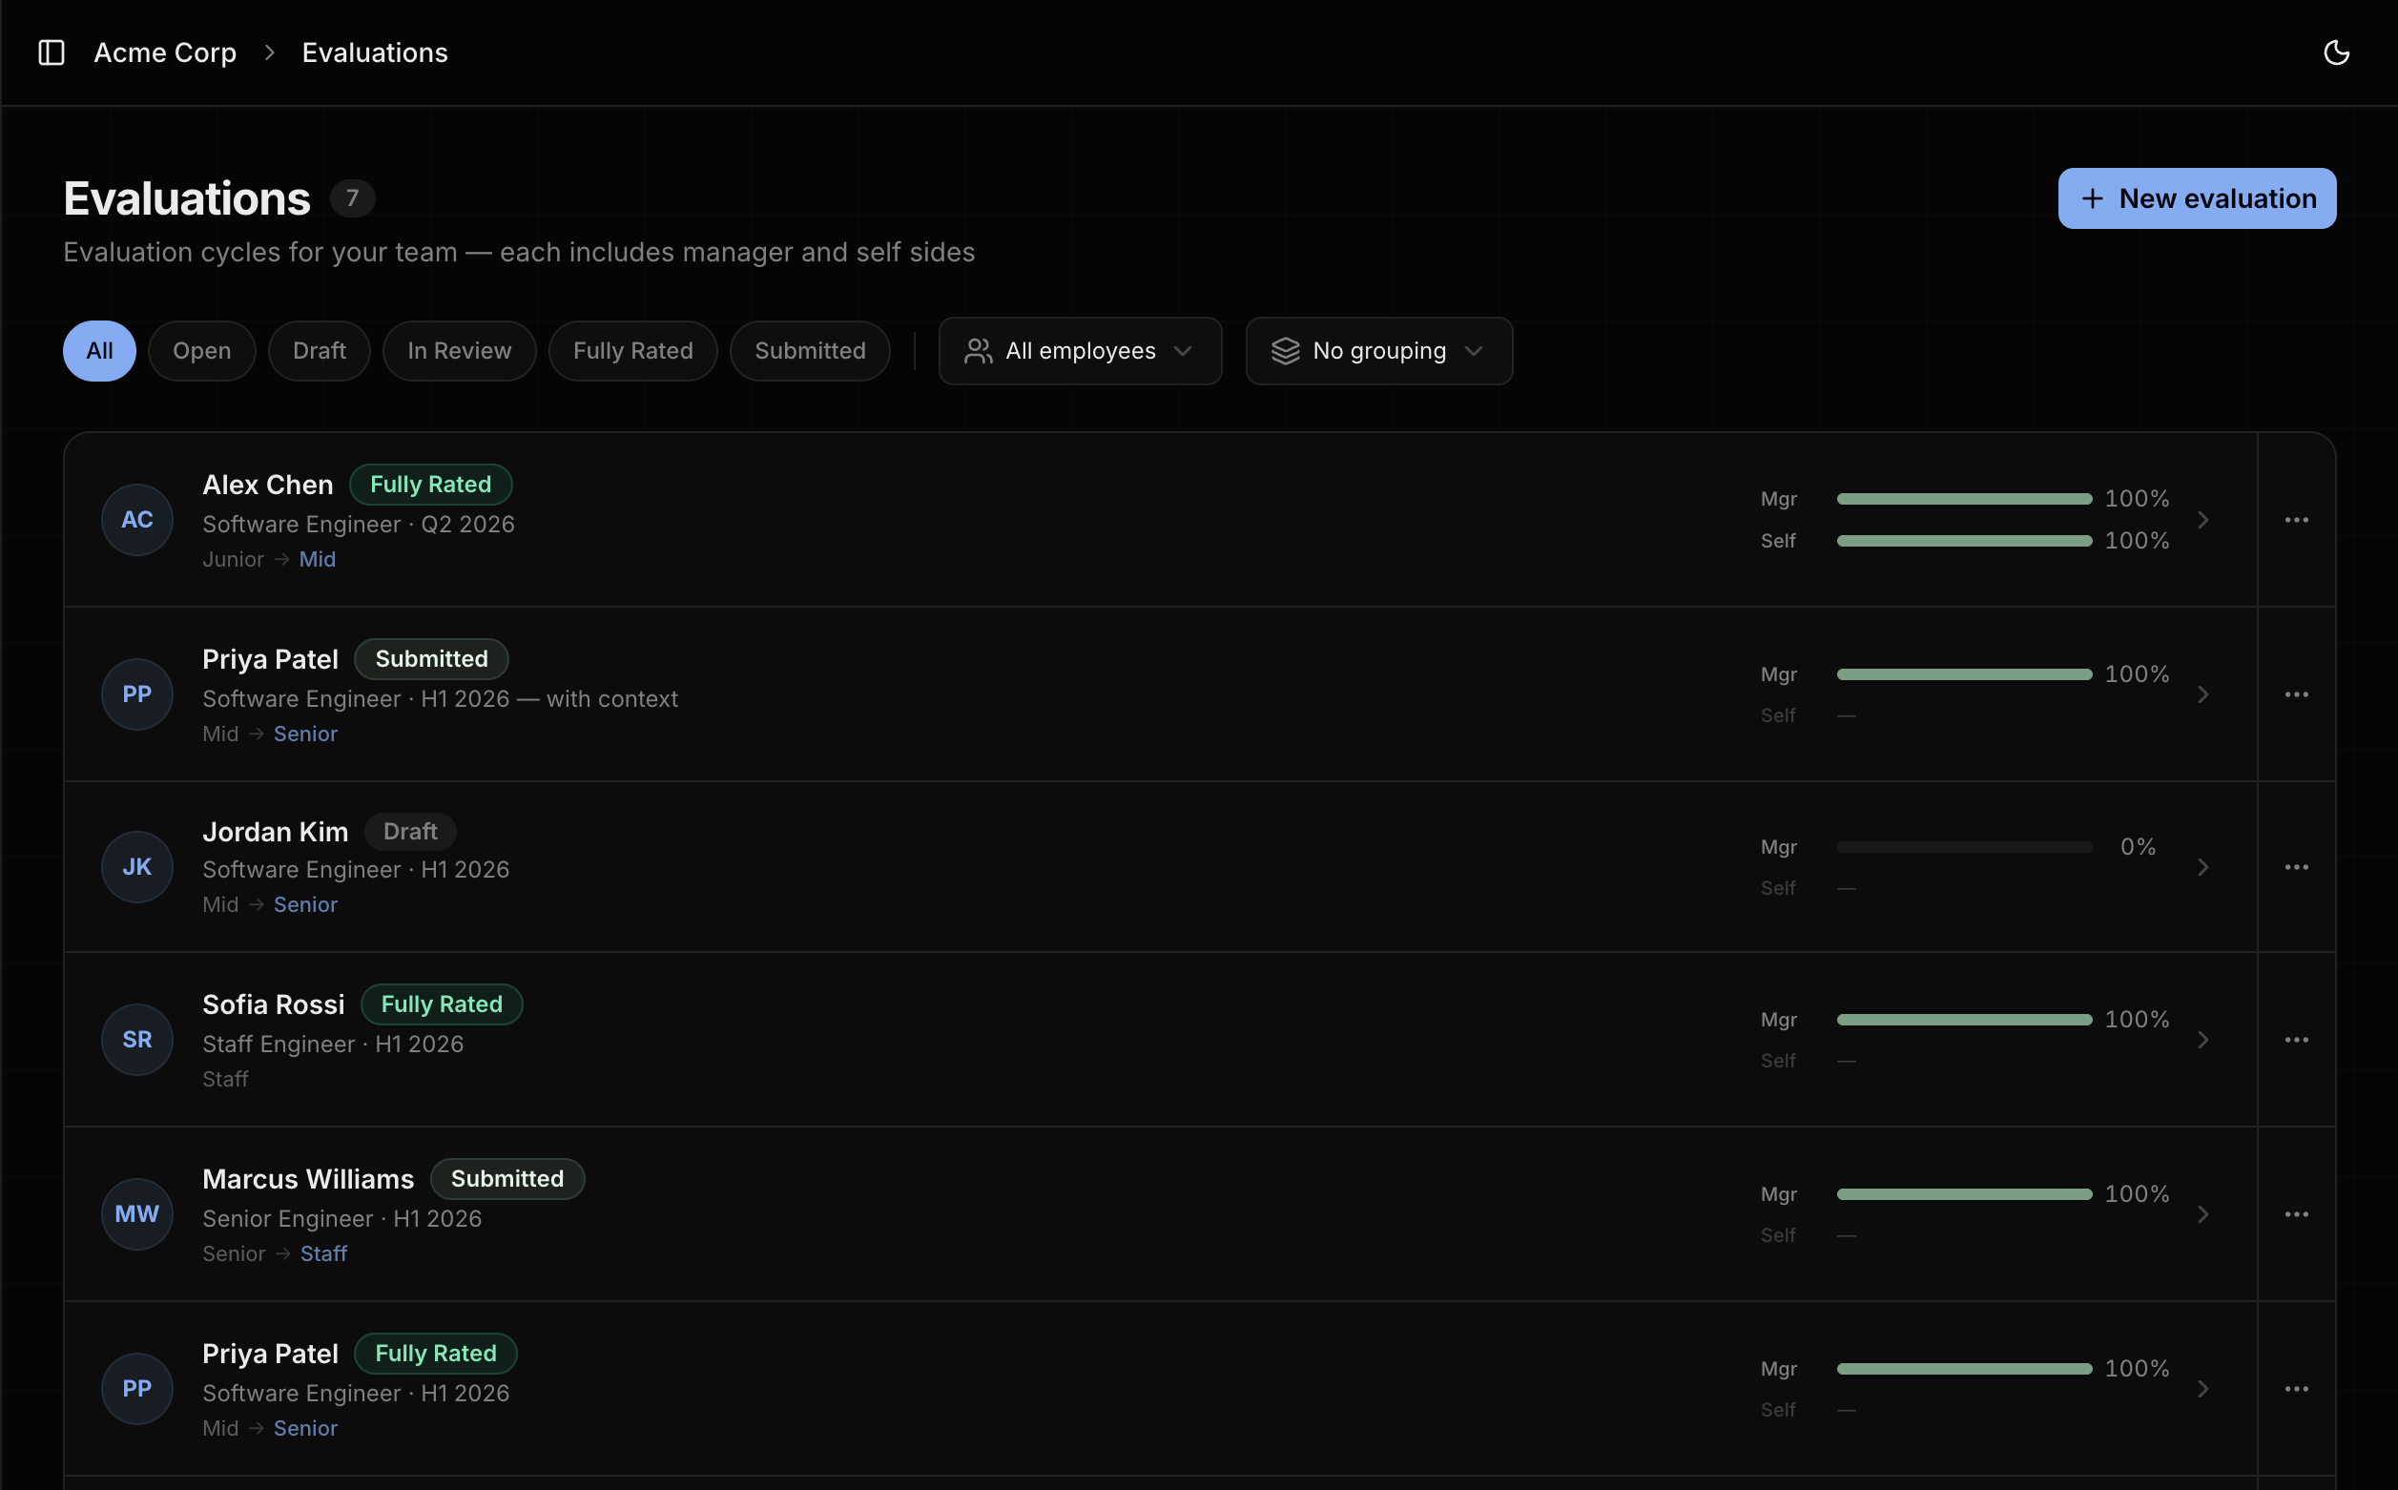
Task: Click the Fully Rated badge for Alex Chen
Action: pos(430,484)
